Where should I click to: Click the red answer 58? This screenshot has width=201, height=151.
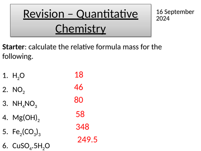(x=80, y=114)
